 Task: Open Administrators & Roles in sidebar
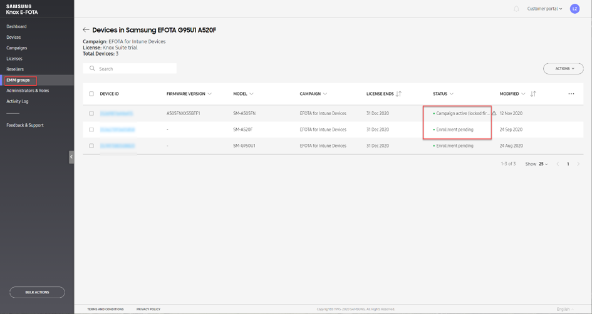pyautogui.click(x=28, y=91)
